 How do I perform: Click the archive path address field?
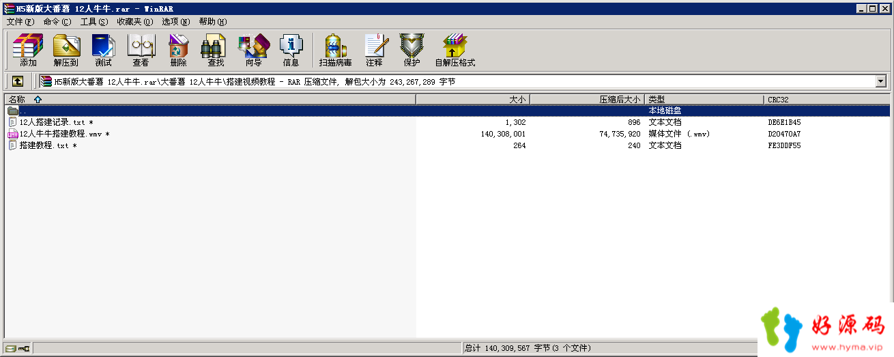tap(463, 82)
